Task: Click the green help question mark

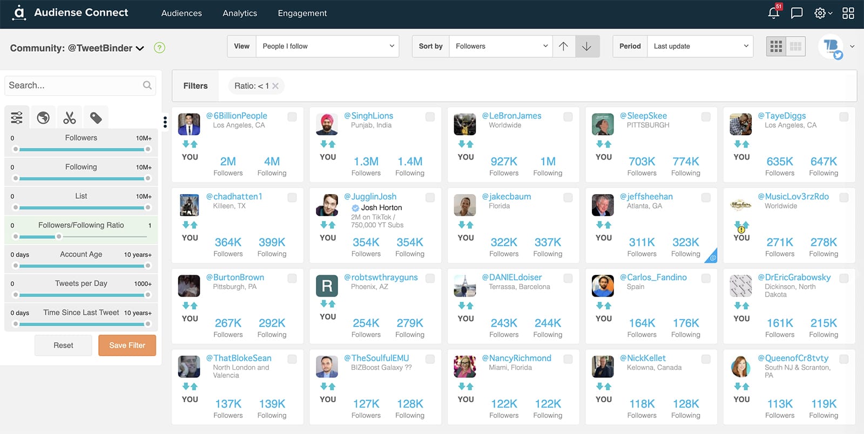Action: (159, 47)
